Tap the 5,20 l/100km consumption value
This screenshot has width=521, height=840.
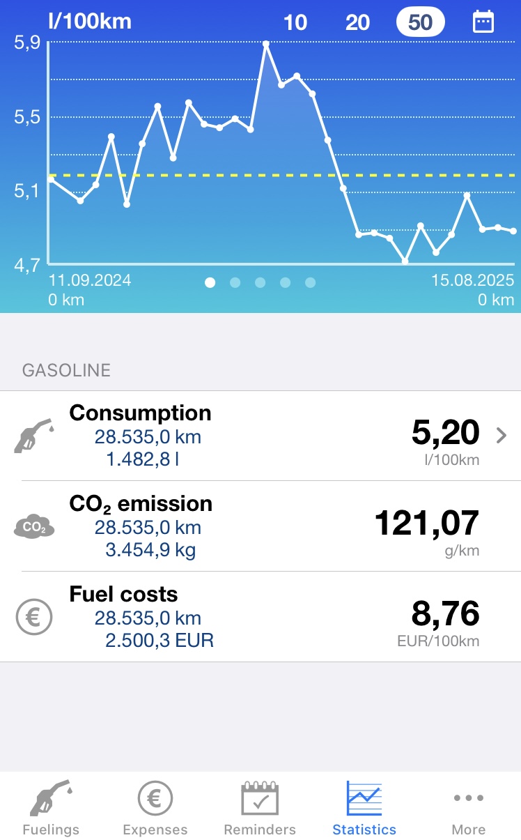(446, 434)
